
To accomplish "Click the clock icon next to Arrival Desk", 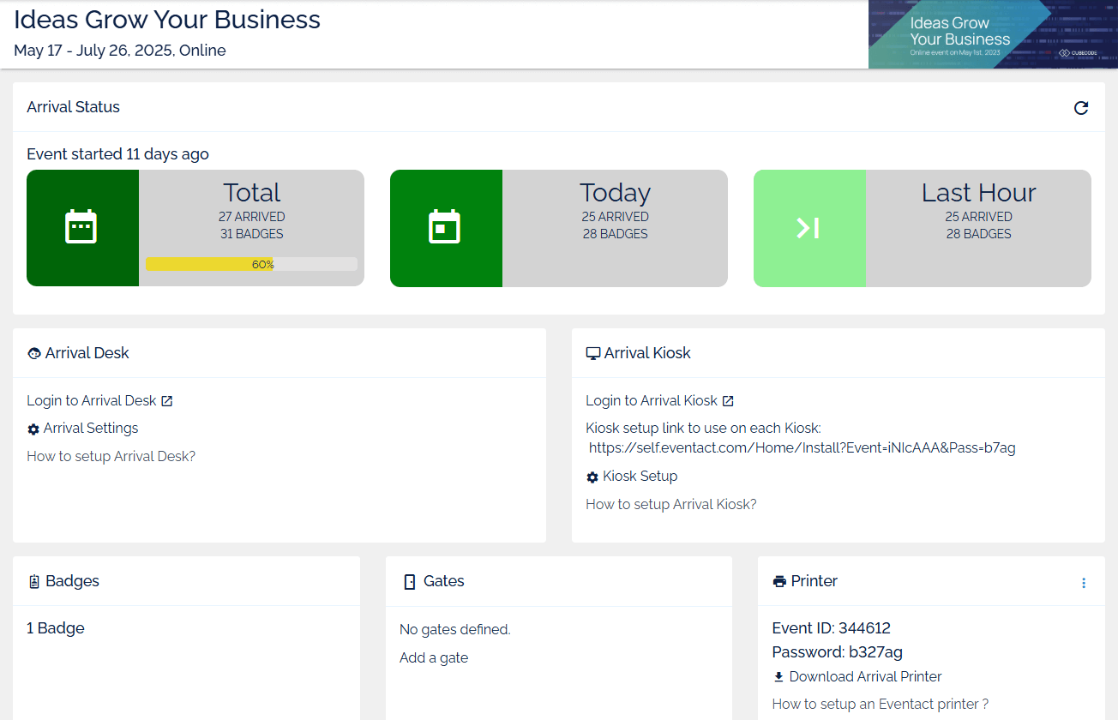I will coord(34,352).
